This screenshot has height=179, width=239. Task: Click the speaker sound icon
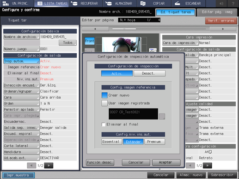tap(221, 3)
